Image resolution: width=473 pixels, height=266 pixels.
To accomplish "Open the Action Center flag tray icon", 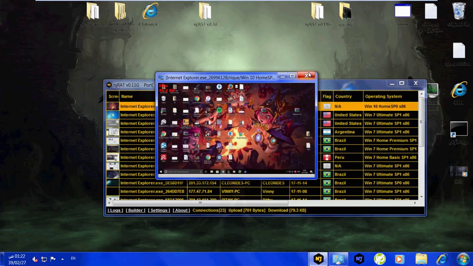I will (52, 259).
